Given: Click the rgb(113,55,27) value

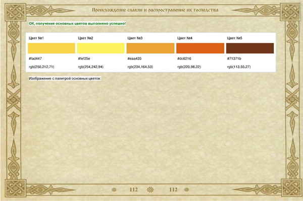Looking at the screenshot, I should click(x=239, y=67).
